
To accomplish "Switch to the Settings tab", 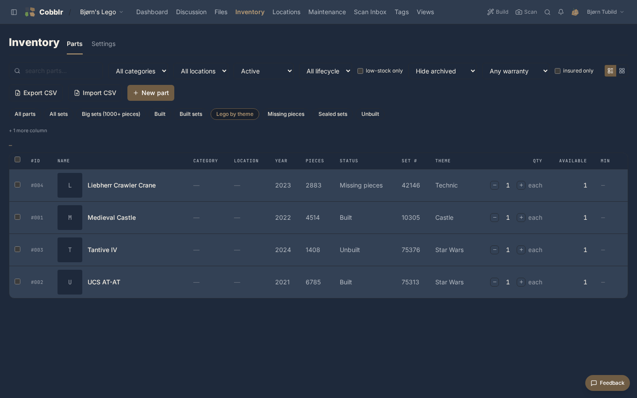I will [x=104, y=44].
